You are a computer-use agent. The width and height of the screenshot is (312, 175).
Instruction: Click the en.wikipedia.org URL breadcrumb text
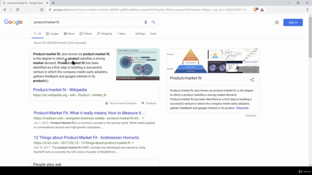[70, 95]
